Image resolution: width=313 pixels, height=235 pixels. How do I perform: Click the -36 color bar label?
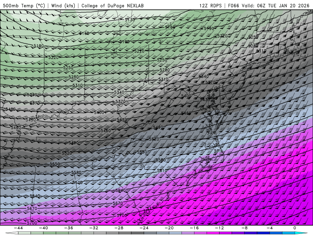tap(68, 228)
